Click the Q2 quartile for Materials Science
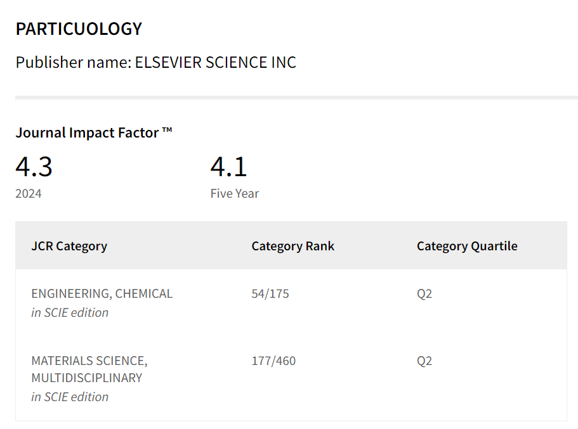 point(424,361)
